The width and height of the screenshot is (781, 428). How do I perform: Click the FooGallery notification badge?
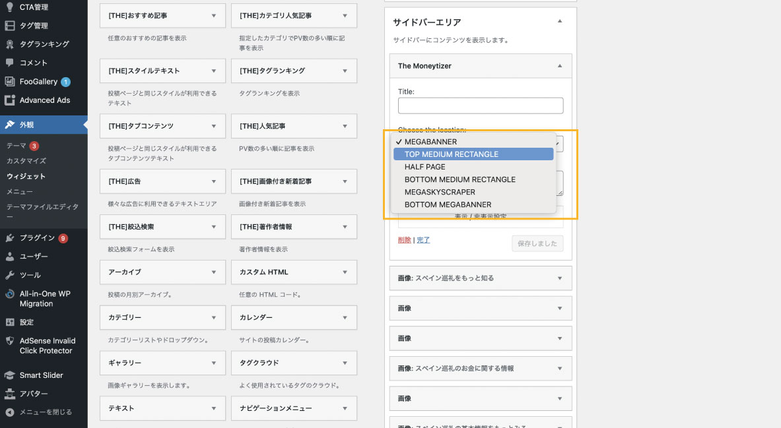[66, 82]
